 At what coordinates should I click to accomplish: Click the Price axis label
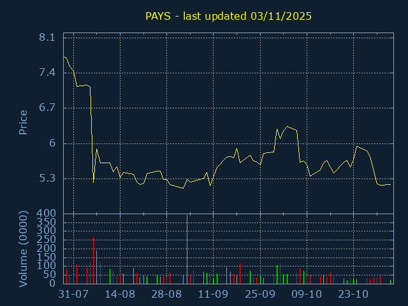click(23, 122)
